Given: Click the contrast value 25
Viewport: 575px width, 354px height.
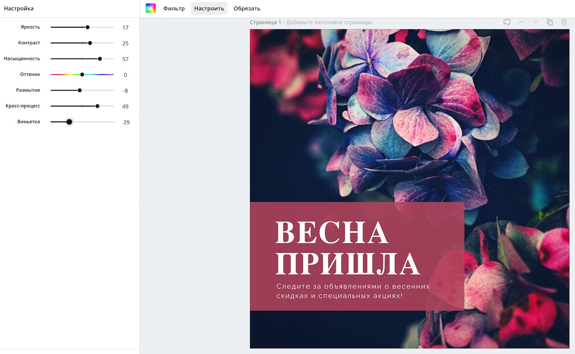Looking at the screenshot, I should point(125,43).
